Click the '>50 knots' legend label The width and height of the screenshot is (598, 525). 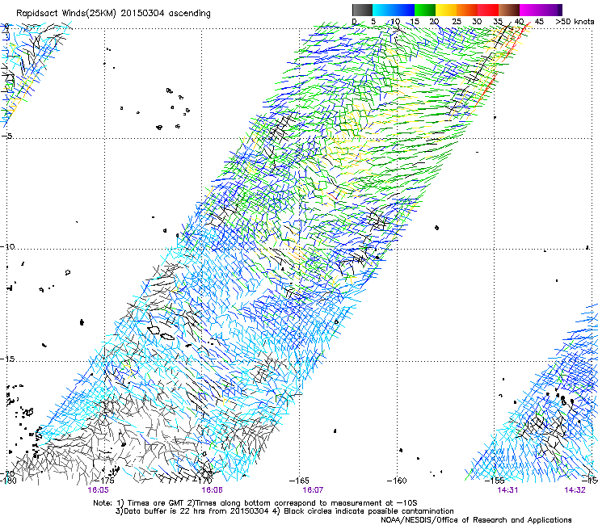575,22
